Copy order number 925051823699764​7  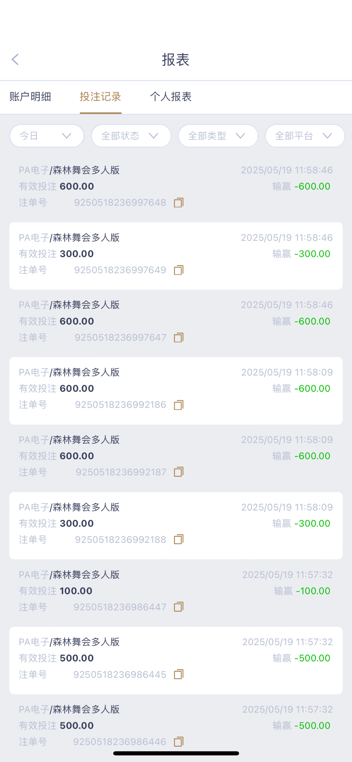point(179,338)
